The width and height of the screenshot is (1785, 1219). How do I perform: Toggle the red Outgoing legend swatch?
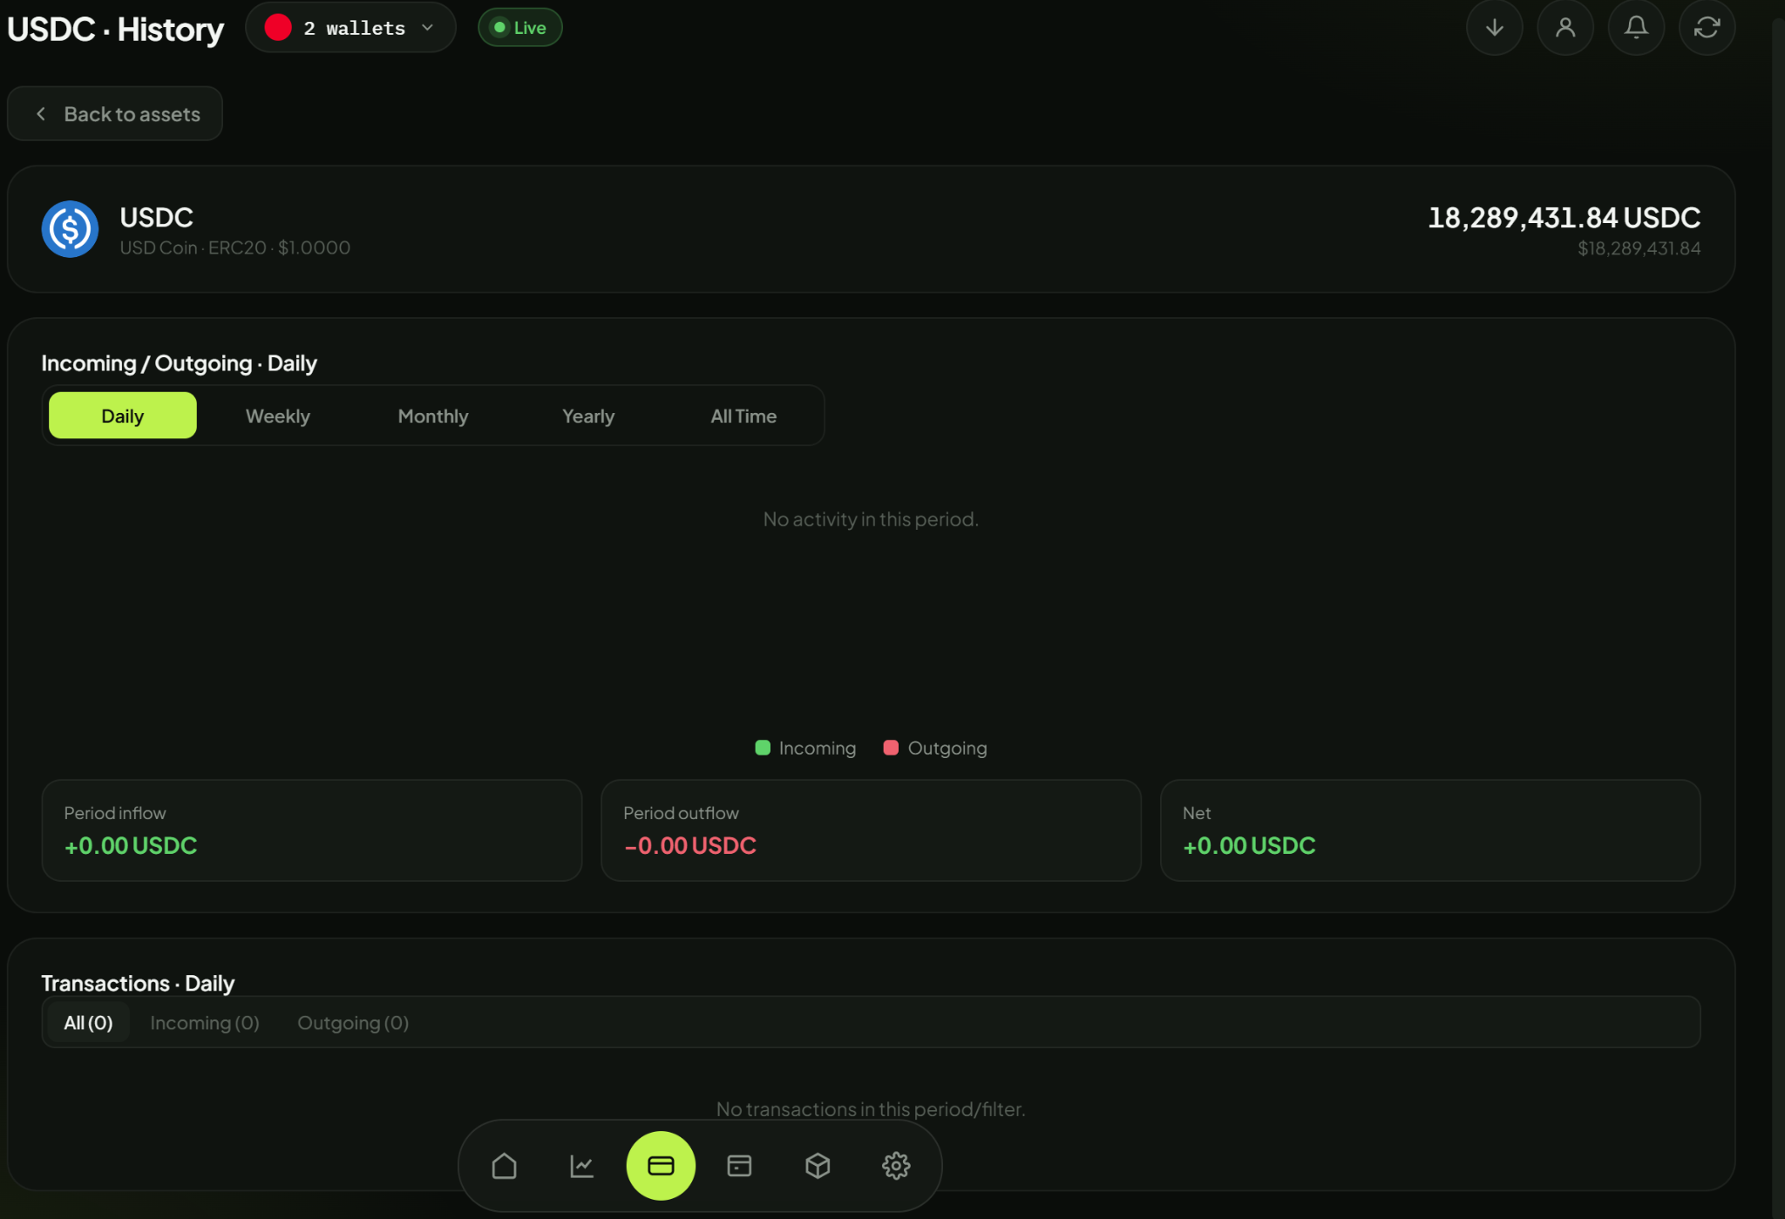point(891,748)
